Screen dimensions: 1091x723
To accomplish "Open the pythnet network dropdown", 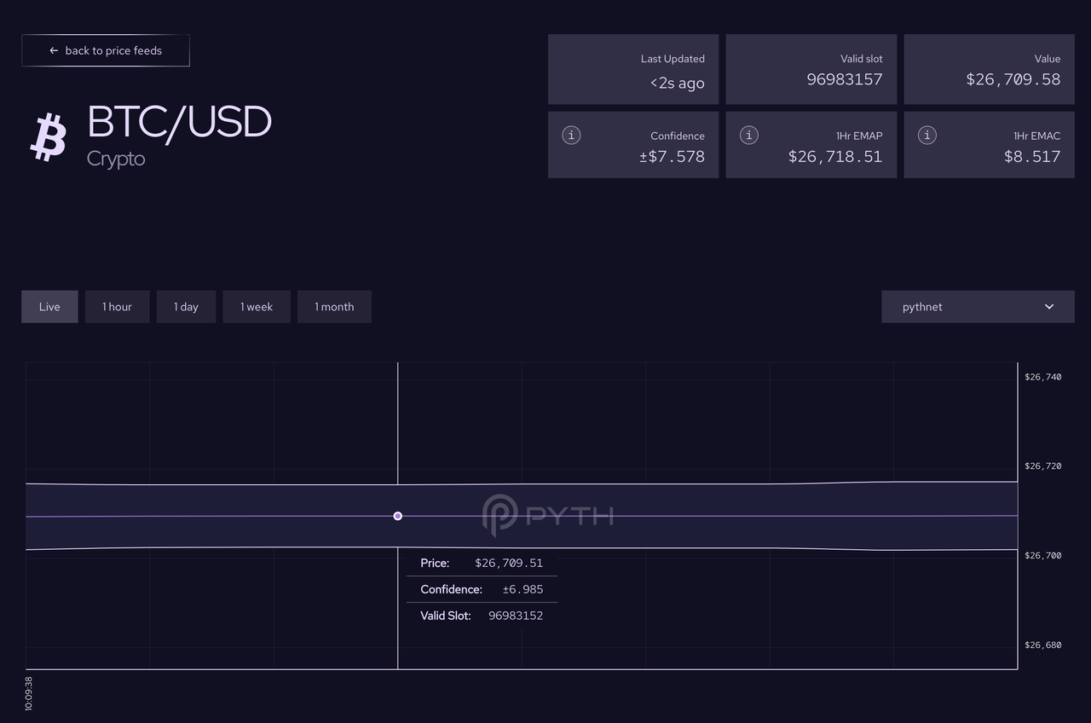I will (x=978, y=307).
